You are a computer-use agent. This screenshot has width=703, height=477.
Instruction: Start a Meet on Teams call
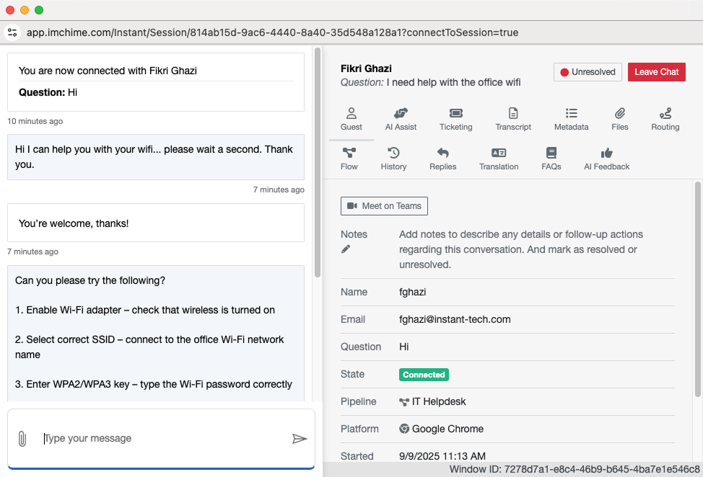coord(384,206)
